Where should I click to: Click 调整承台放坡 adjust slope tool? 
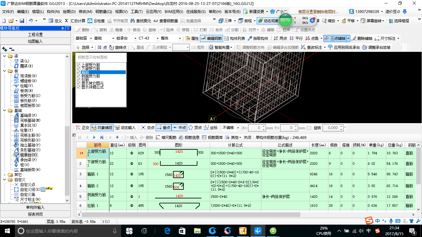(376, 47)
